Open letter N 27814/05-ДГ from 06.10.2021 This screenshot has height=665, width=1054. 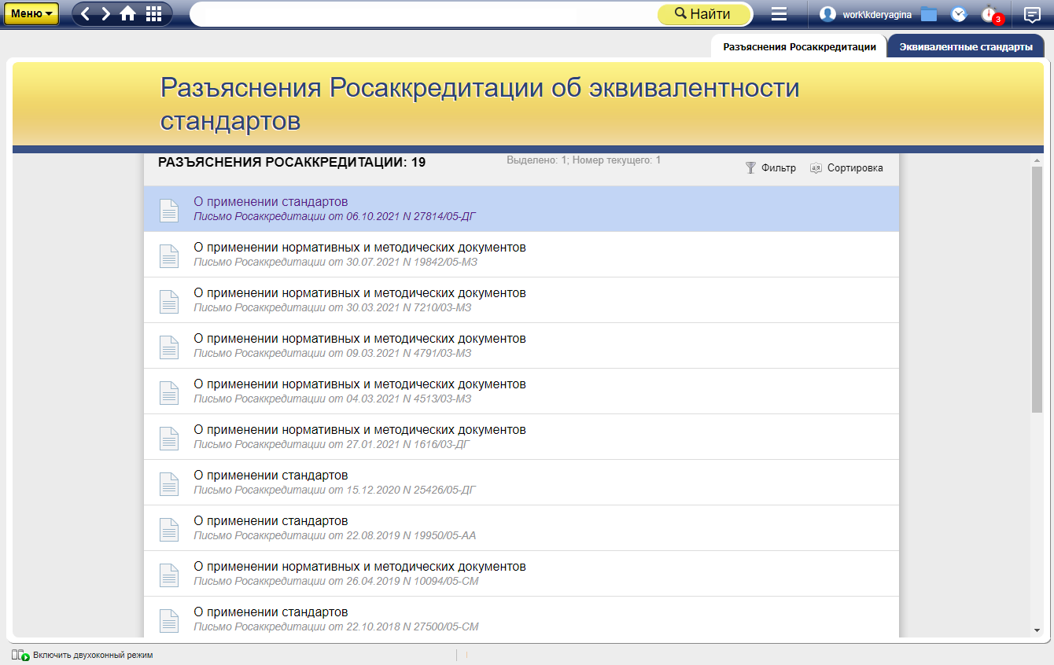[x=521, y=209]
